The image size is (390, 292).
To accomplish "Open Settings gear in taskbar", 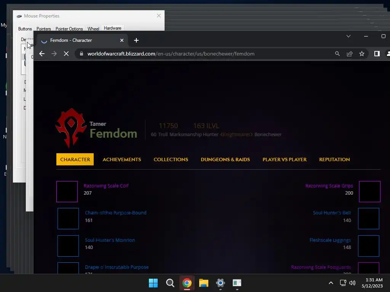I will point(221,283).
